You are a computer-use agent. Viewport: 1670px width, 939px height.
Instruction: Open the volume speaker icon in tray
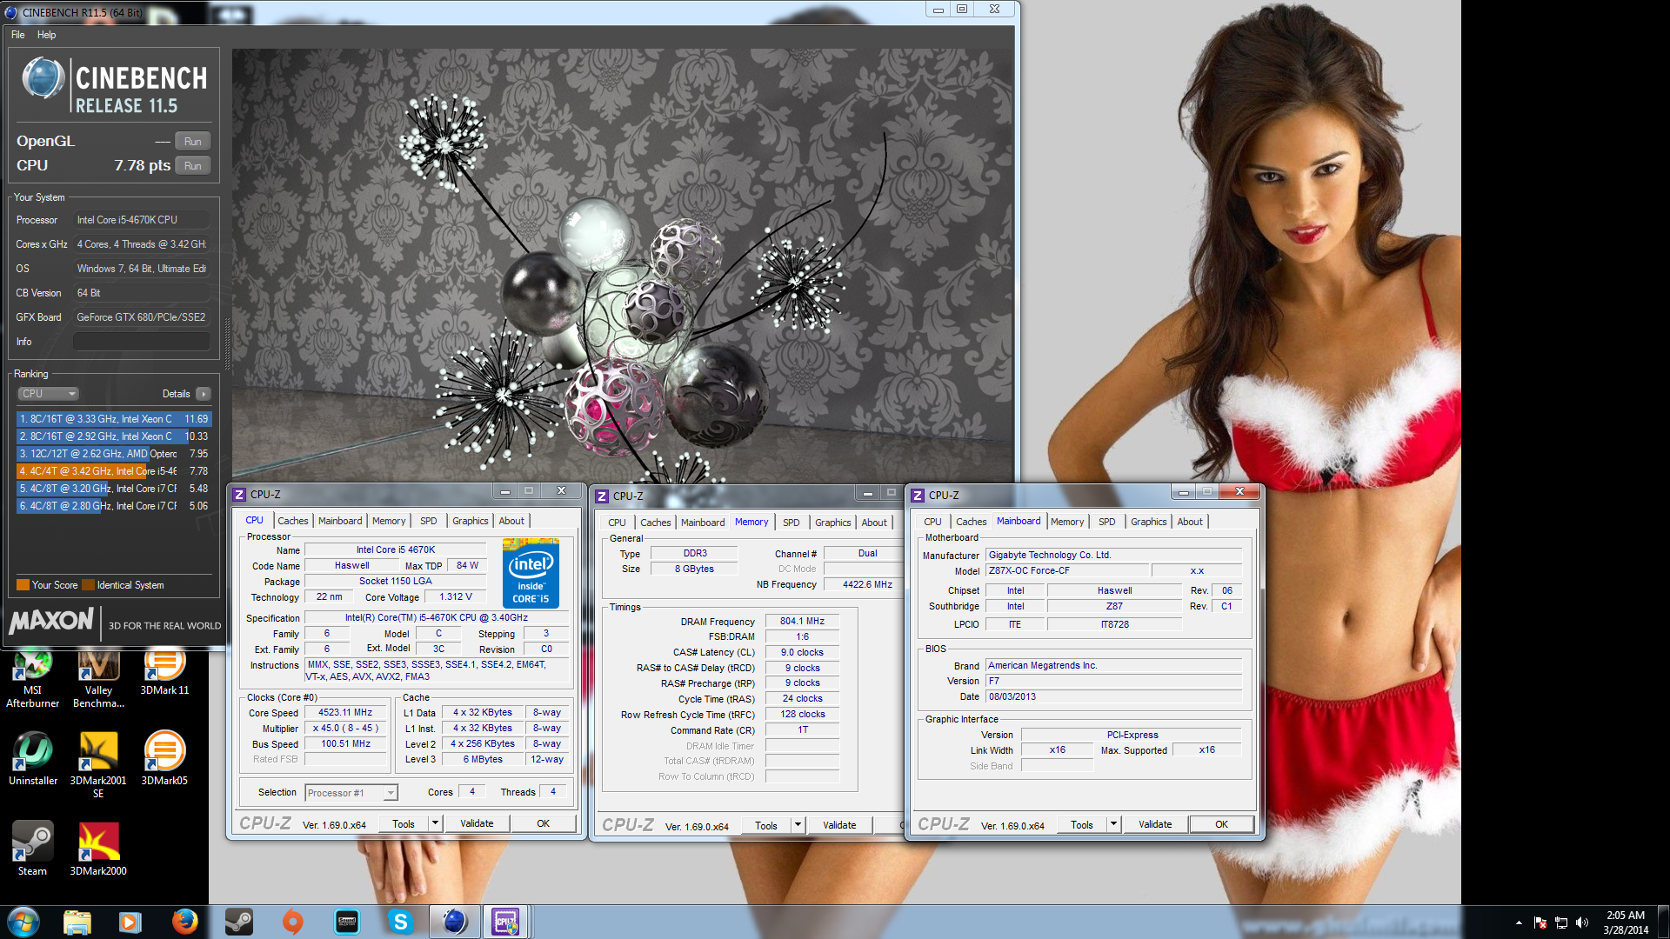(1582, 922)
